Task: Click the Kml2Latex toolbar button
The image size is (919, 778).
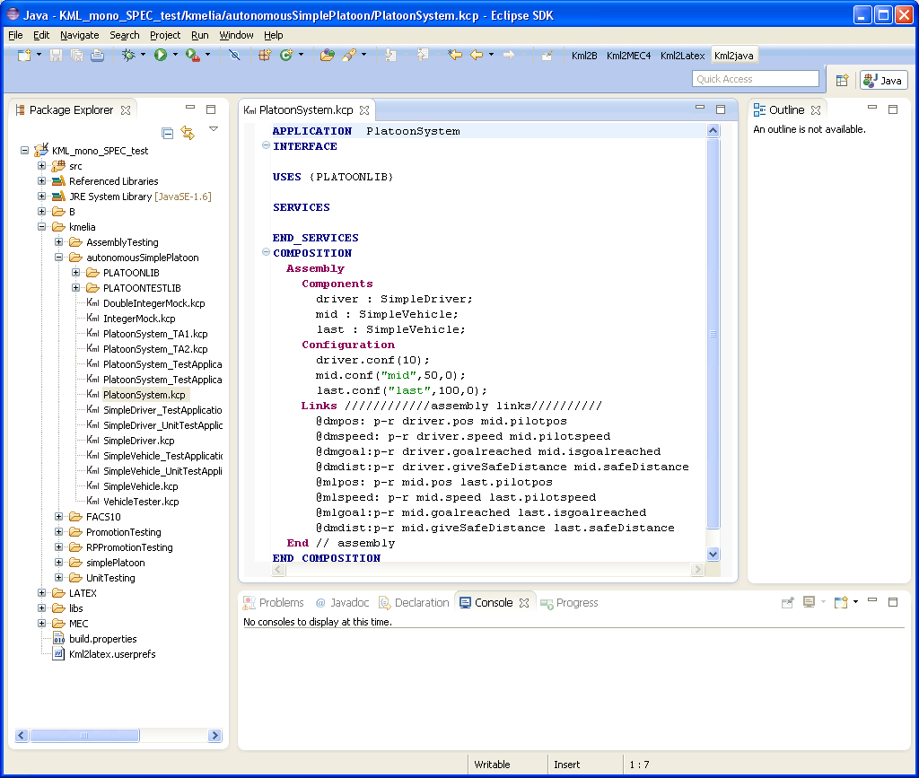Action: pos(682,56)
